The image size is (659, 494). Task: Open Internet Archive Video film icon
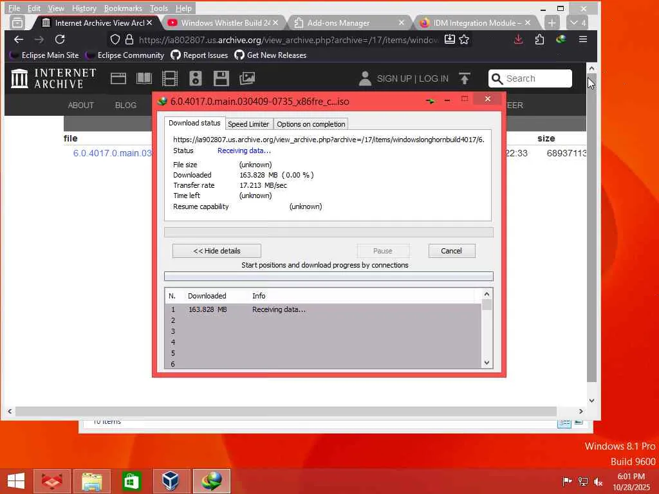tap(170, 78)
